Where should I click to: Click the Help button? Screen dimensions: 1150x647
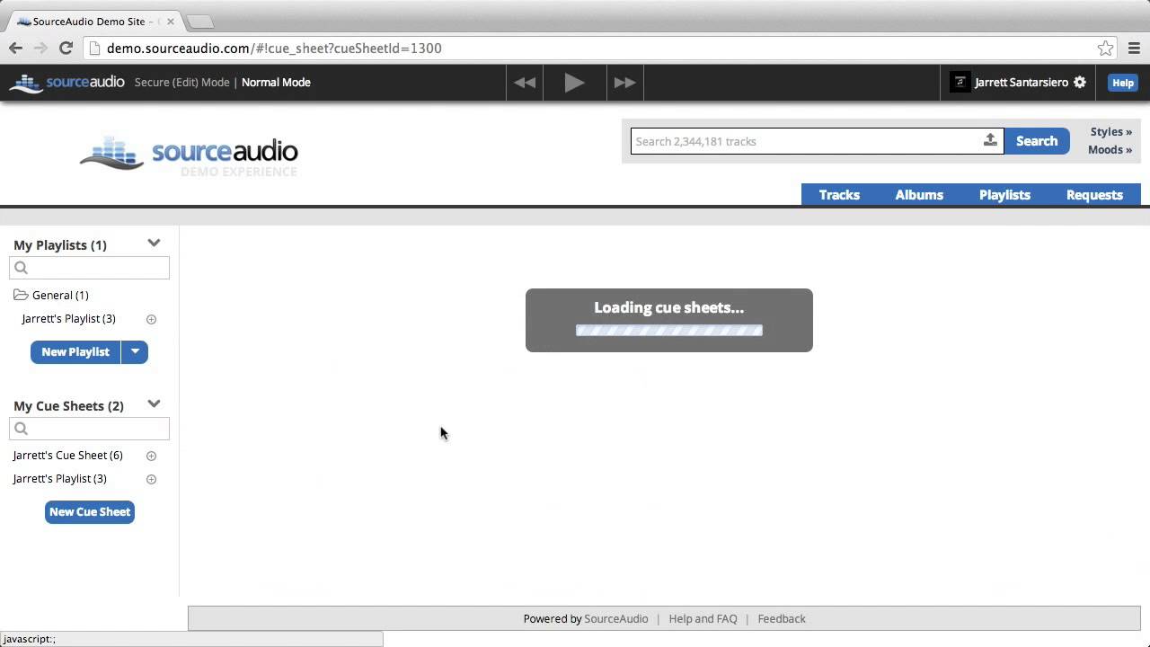click(x=1123, y=83)
